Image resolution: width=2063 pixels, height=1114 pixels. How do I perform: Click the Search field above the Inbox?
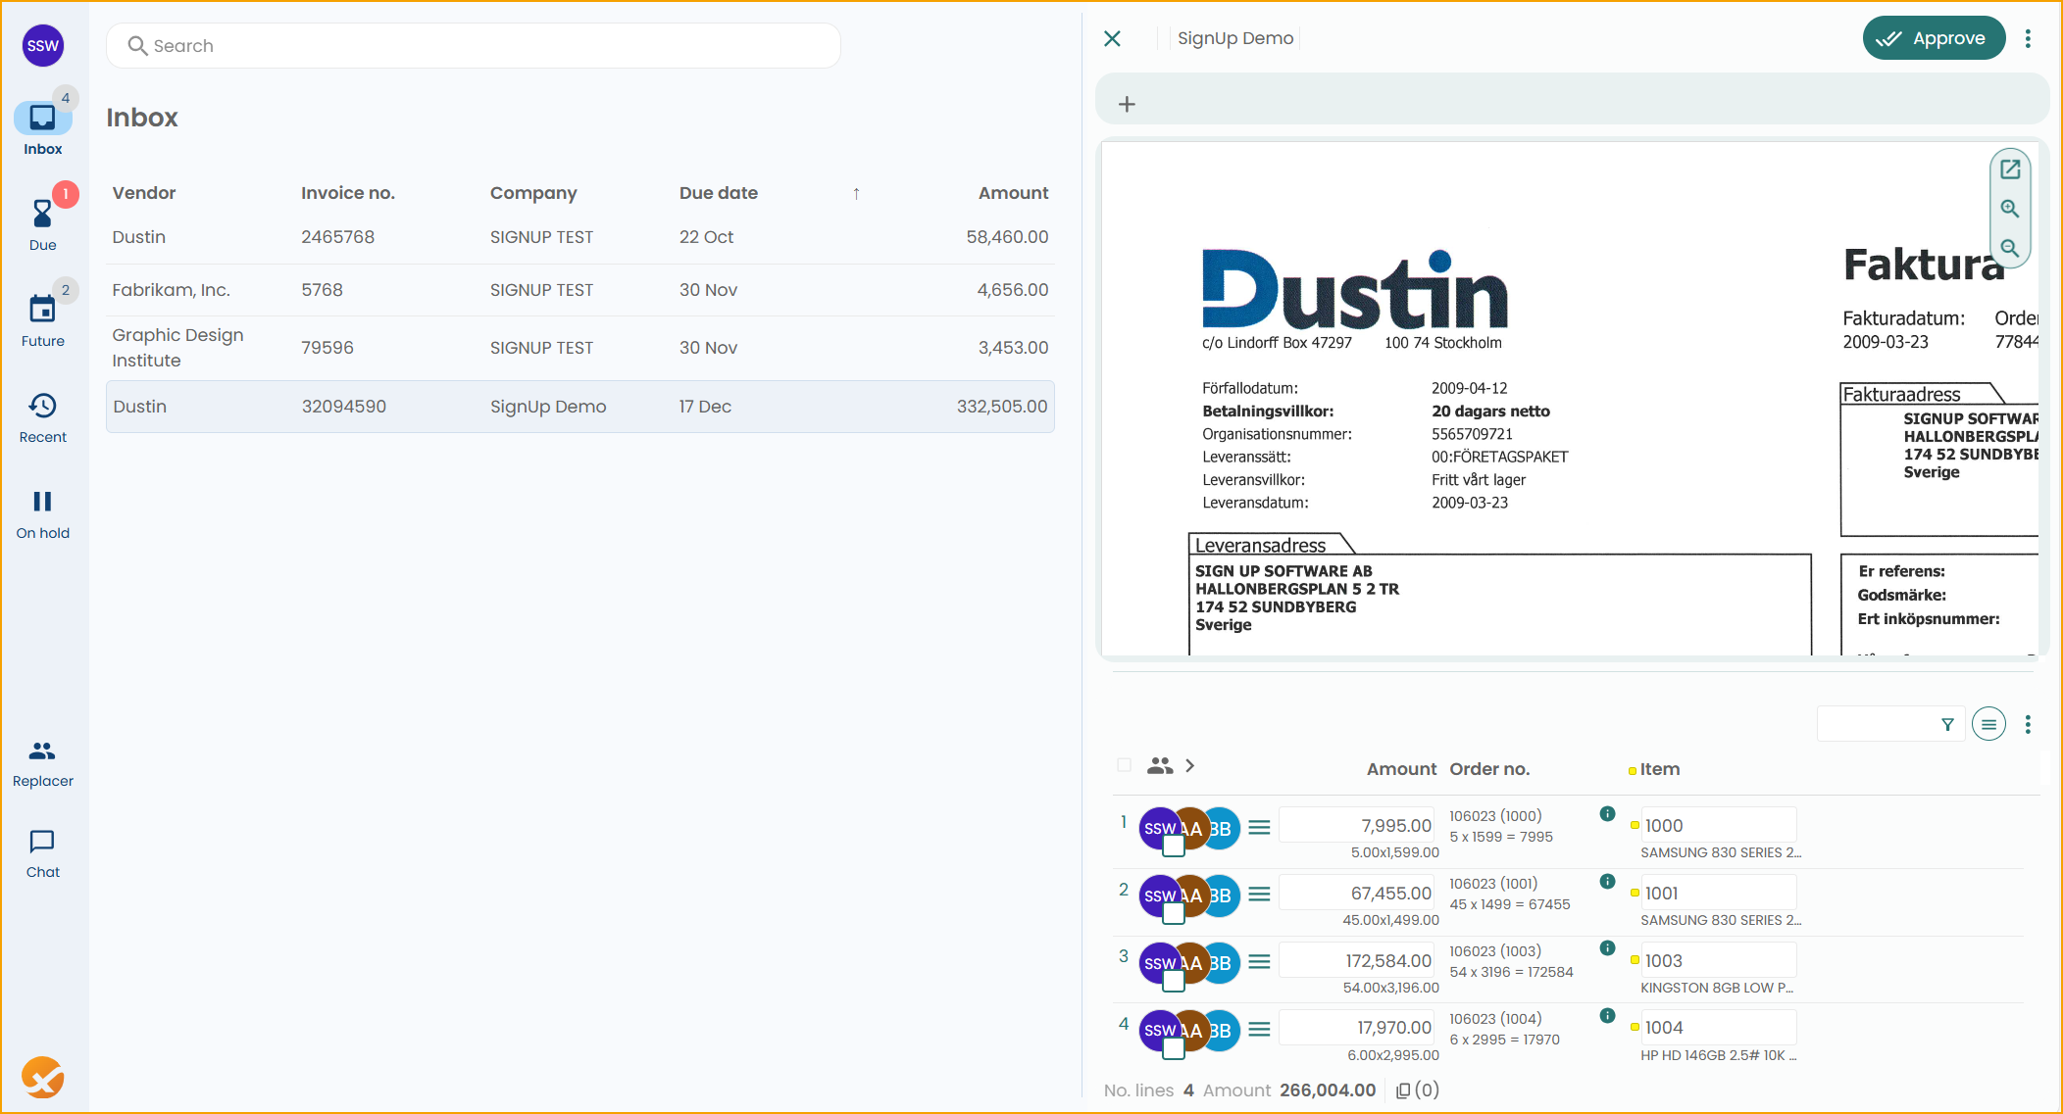coord(473,45)
